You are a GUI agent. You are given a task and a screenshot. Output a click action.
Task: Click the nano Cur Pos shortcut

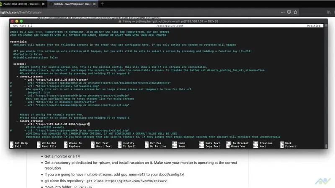pos(154,143)
